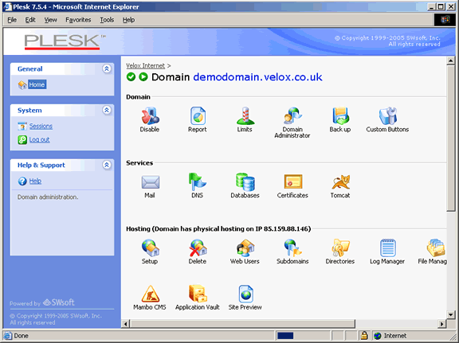Open the Web Users icon
The image size is (459, 343).
pos(245,248)
